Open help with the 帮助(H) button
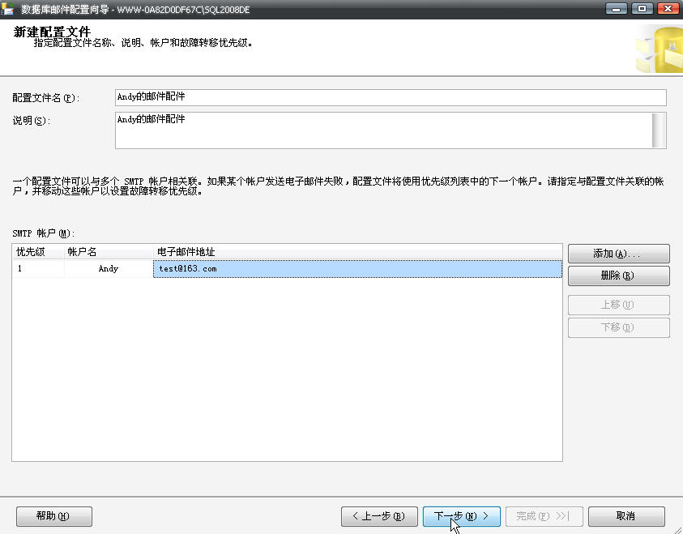The width and height of the screenshot is (683, 534). (54, 516)
